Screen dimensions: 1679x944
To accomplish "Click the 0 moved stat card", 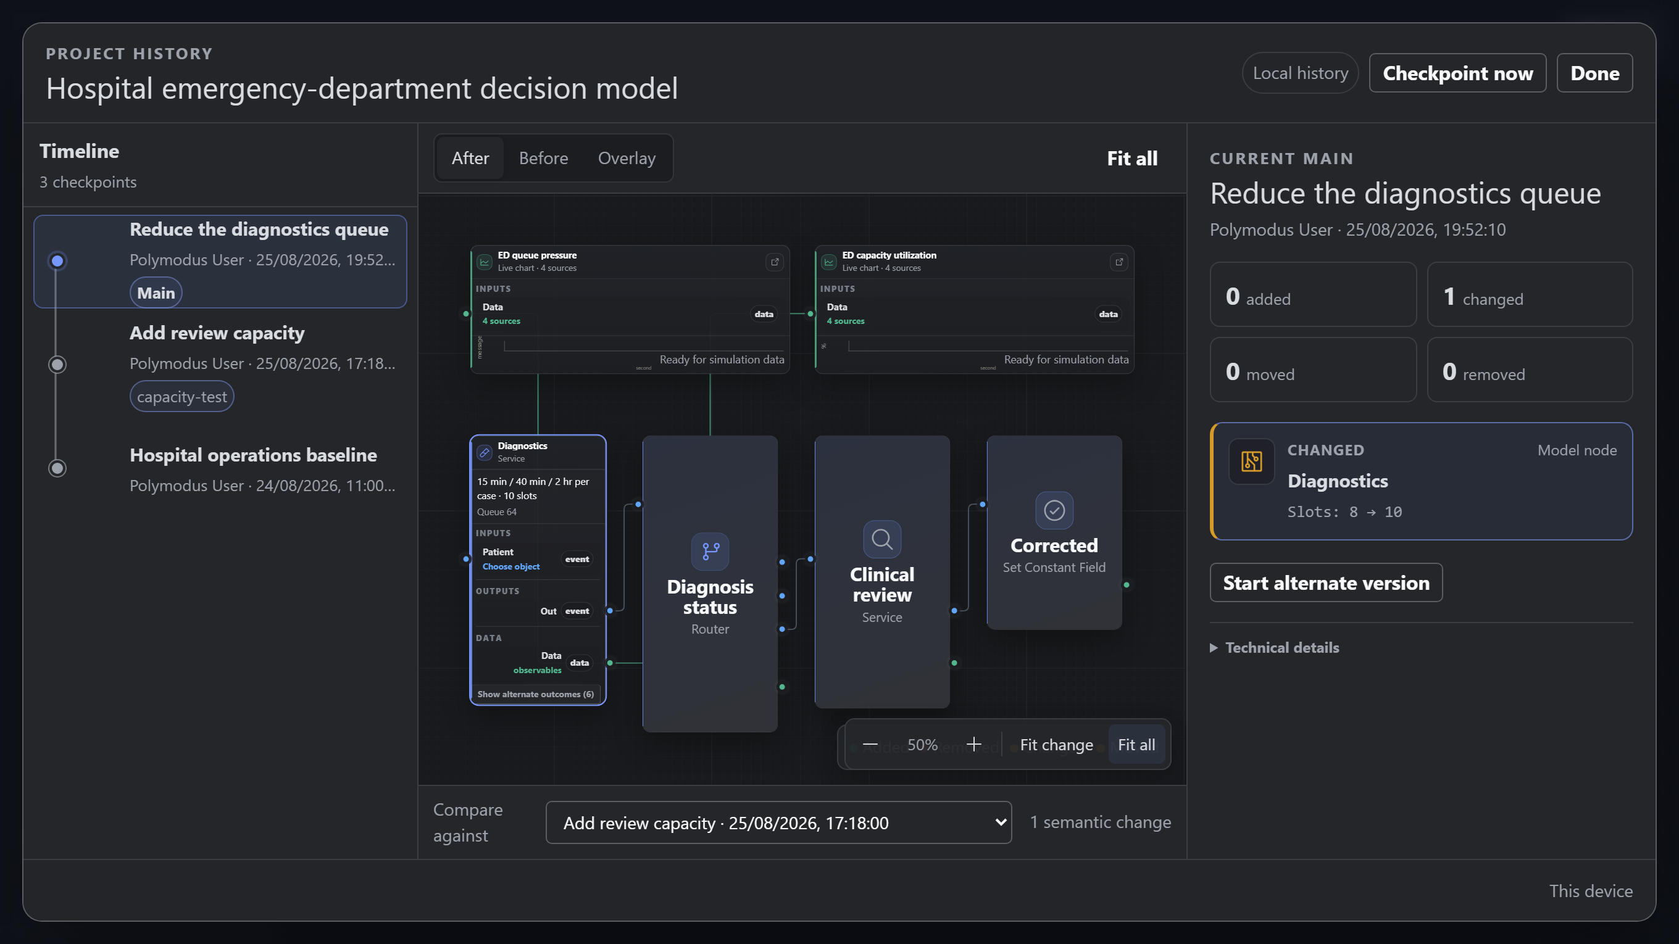I will coord(1313,370).
